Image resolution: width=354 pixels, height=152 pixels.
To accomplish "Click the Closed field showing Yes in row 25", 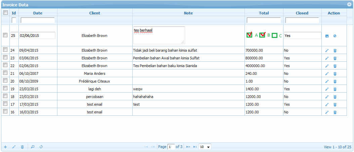I will coord(303,36).
